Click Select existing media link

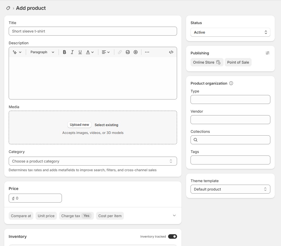(x=106, y=125)
